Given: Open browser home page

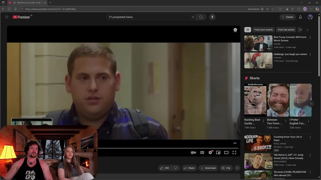Looking at the screenshot, I should point(15,9).
